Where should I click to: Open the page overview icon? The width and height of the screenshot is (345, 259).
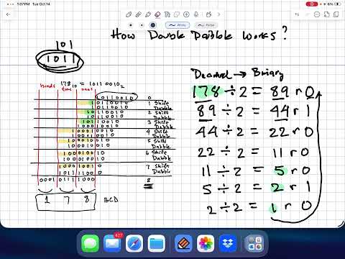coord(336,14)
